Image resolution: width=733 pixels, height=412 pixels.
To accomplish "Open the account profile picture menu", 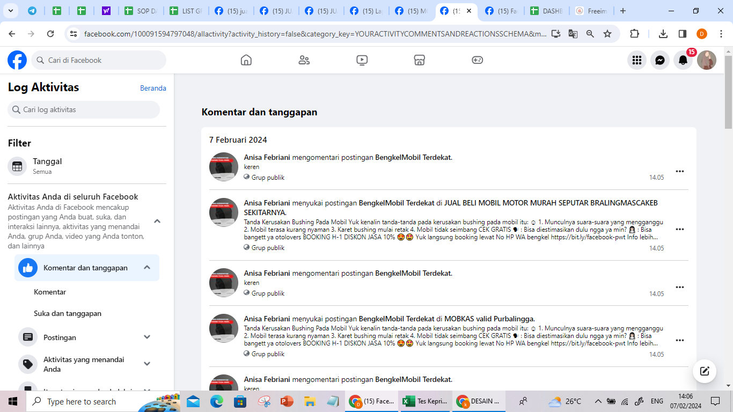I will 707,60.
